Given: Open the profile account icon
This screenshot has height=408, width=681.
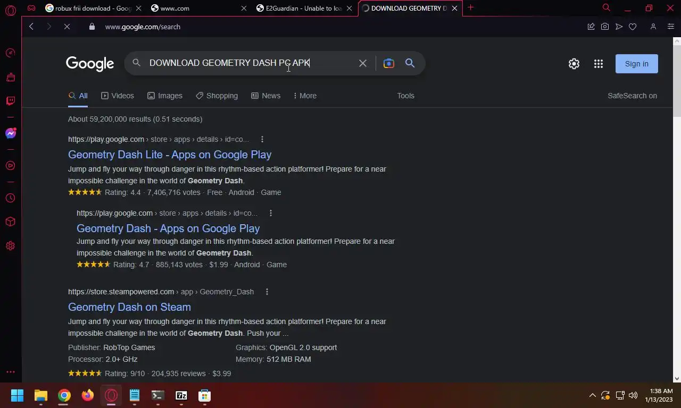Looking at the screenshot, I should [x=653, y=27].
